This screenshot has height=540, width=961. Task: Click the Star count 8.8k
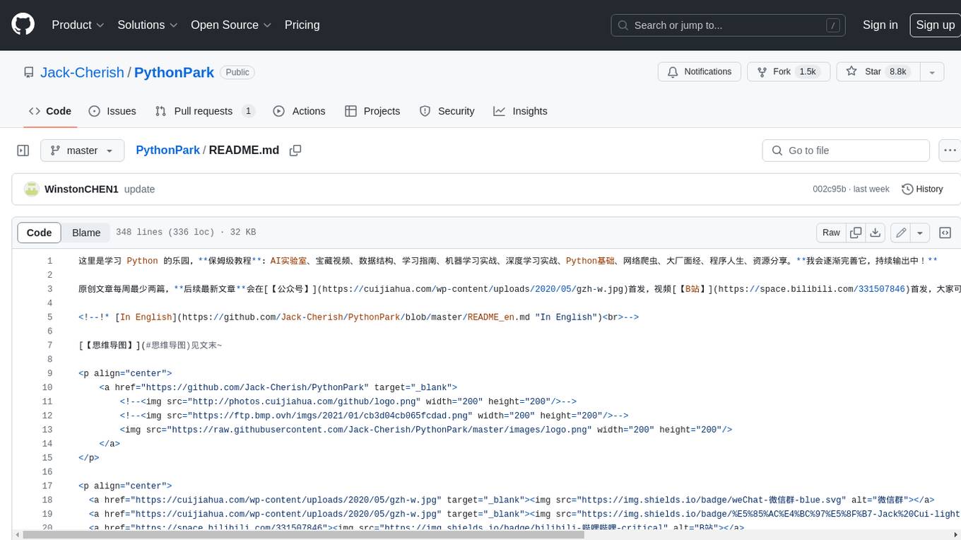point(898,72)
